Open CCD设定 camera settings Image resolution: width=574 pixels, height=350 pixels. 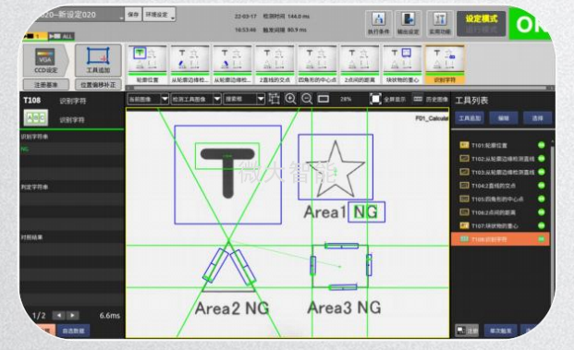tap(45, 61)
